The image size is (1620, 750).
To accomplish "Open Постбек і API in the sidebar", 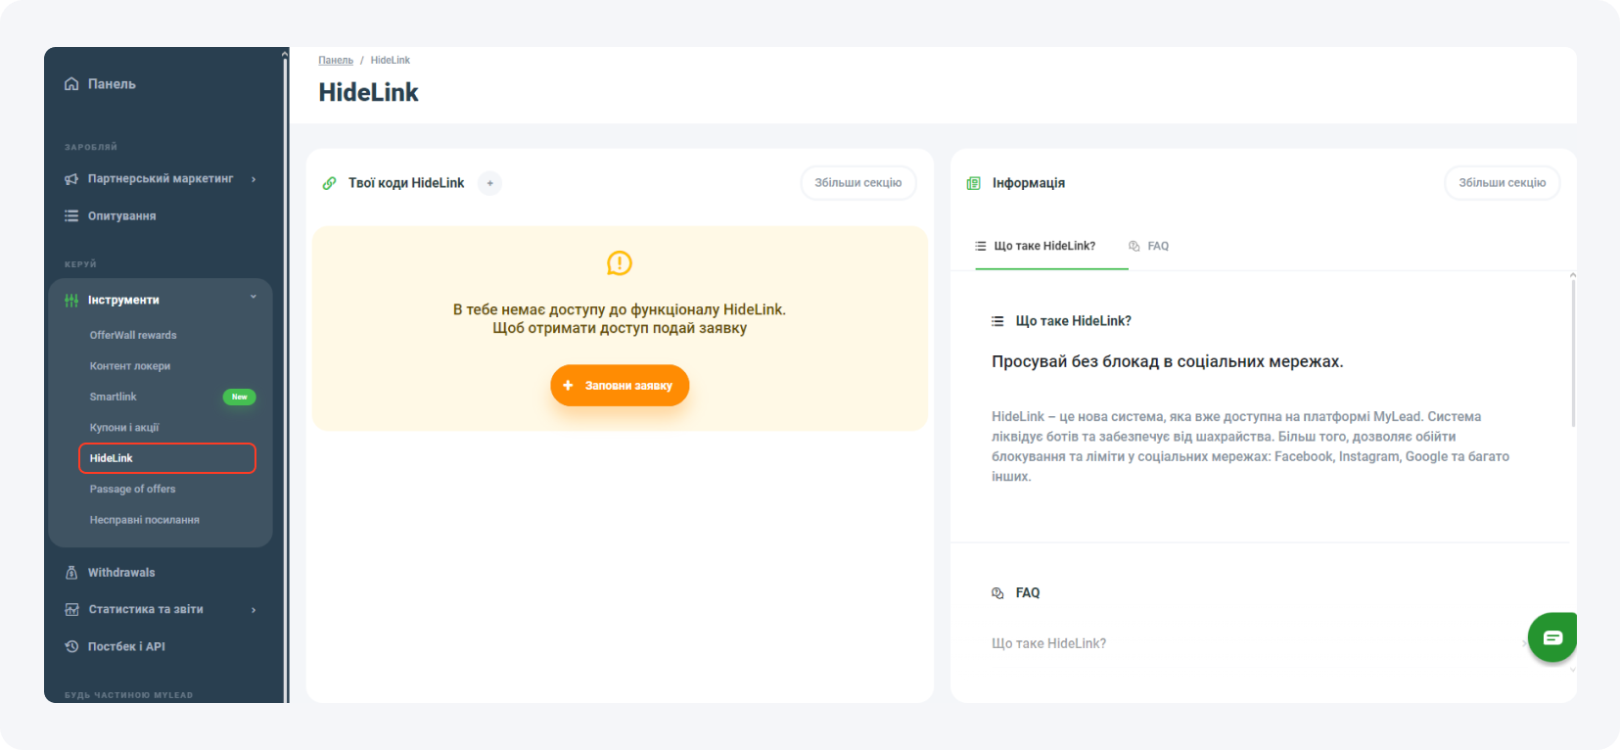I will click(126, 647).
